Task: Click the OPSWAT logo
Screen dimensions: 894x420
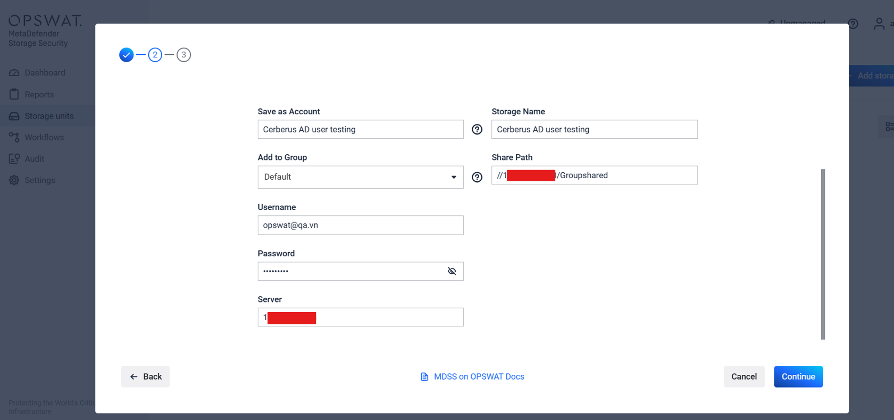Action: (x=45, y=21)
